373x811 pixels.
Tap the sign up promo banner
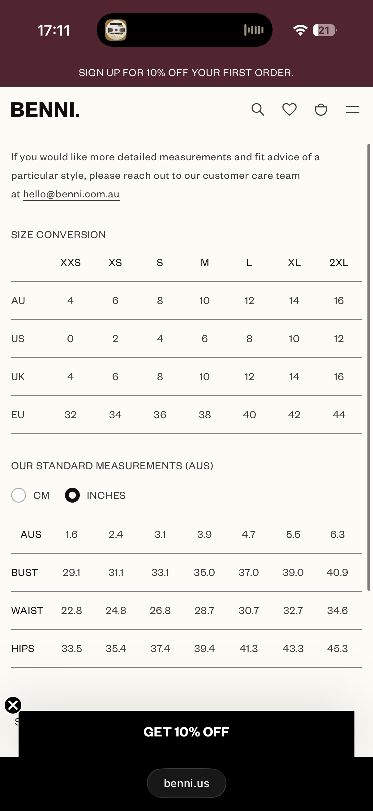tap(186, 73)
